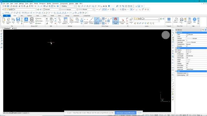The width and height of the screenshot is (207, 116).
Task: Click the Print Preview ribbon icon
Action: [x=176, y=20]
